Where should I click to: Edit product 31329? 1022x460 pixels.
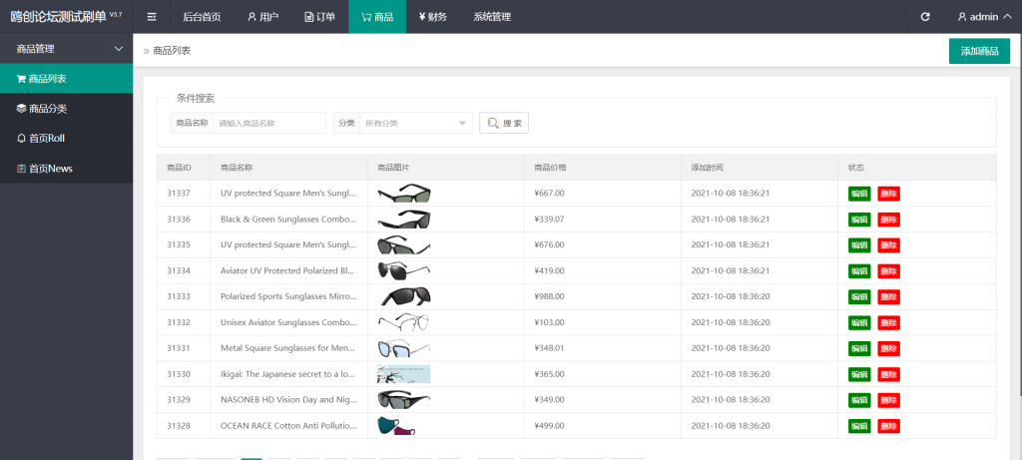(859, 400)
